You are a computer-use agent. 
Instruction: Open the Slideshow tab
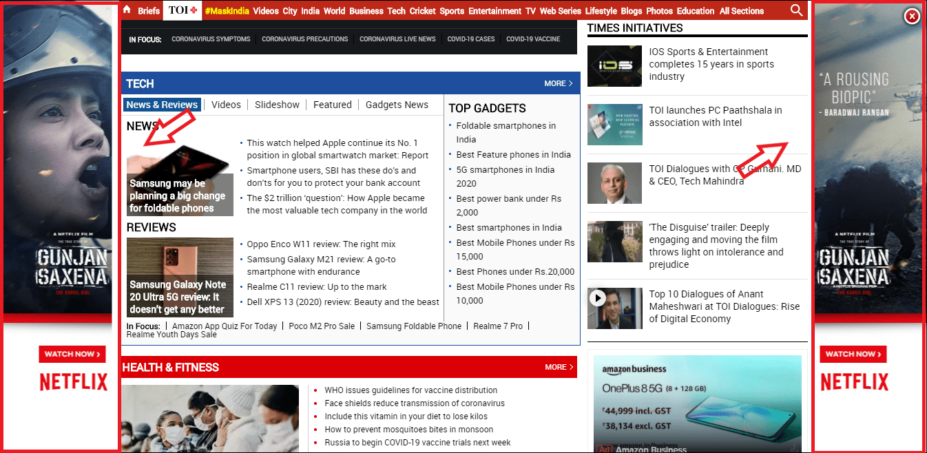coord(277,105)
